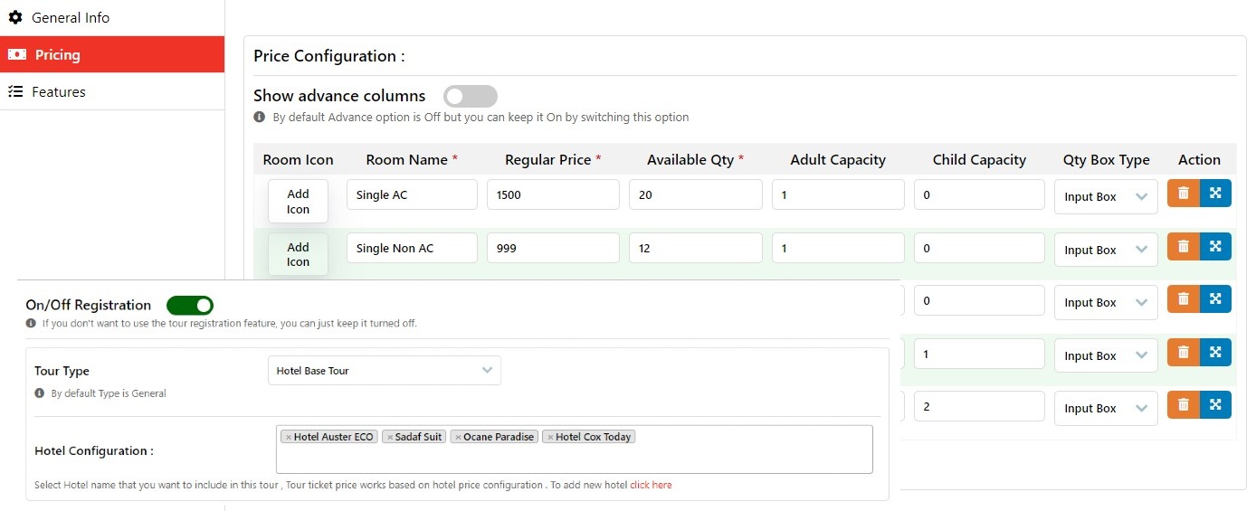
Task: Open the General Info tab
Action: pos(71,18)
